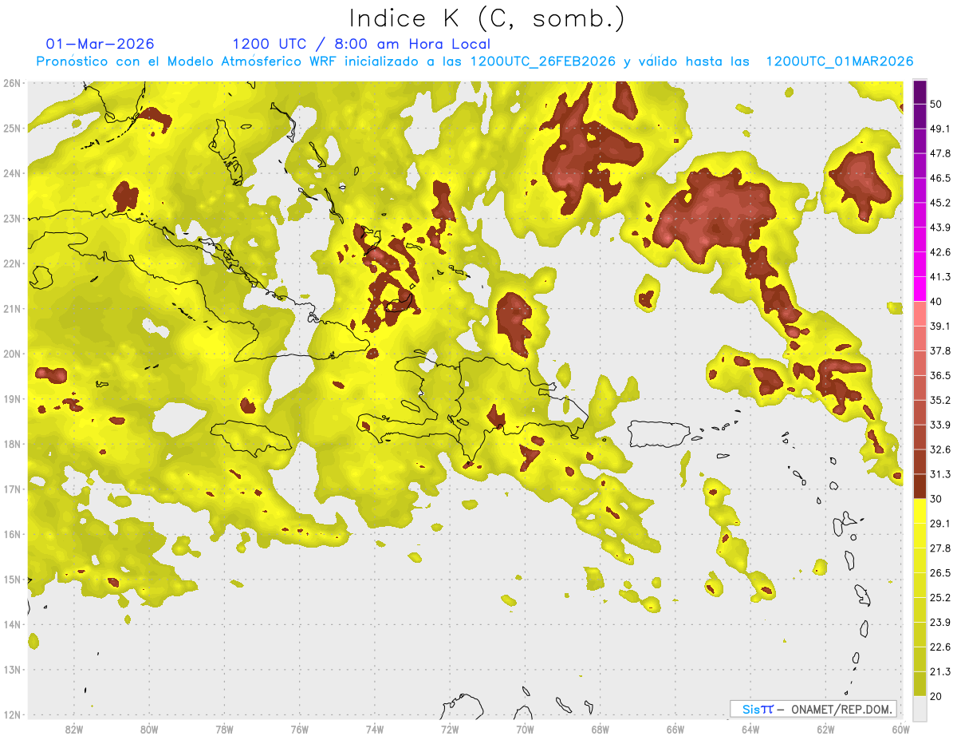957x740 pixels.
Task: Click the "21N" latitude label
Action: (11, 308)
